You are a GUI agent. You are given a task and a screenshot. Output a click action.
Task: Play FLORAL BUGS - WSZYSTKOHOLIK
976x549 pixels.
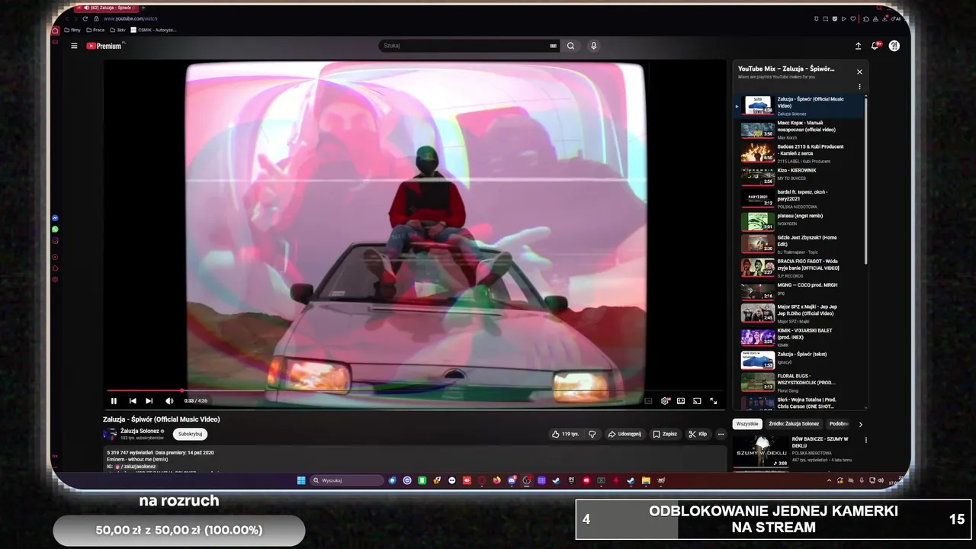click(x=801, y=382)
